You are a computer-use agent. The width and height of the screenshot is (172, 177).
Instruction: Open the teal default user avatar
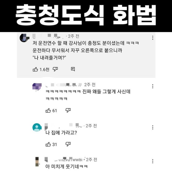(x=37, y=127)
